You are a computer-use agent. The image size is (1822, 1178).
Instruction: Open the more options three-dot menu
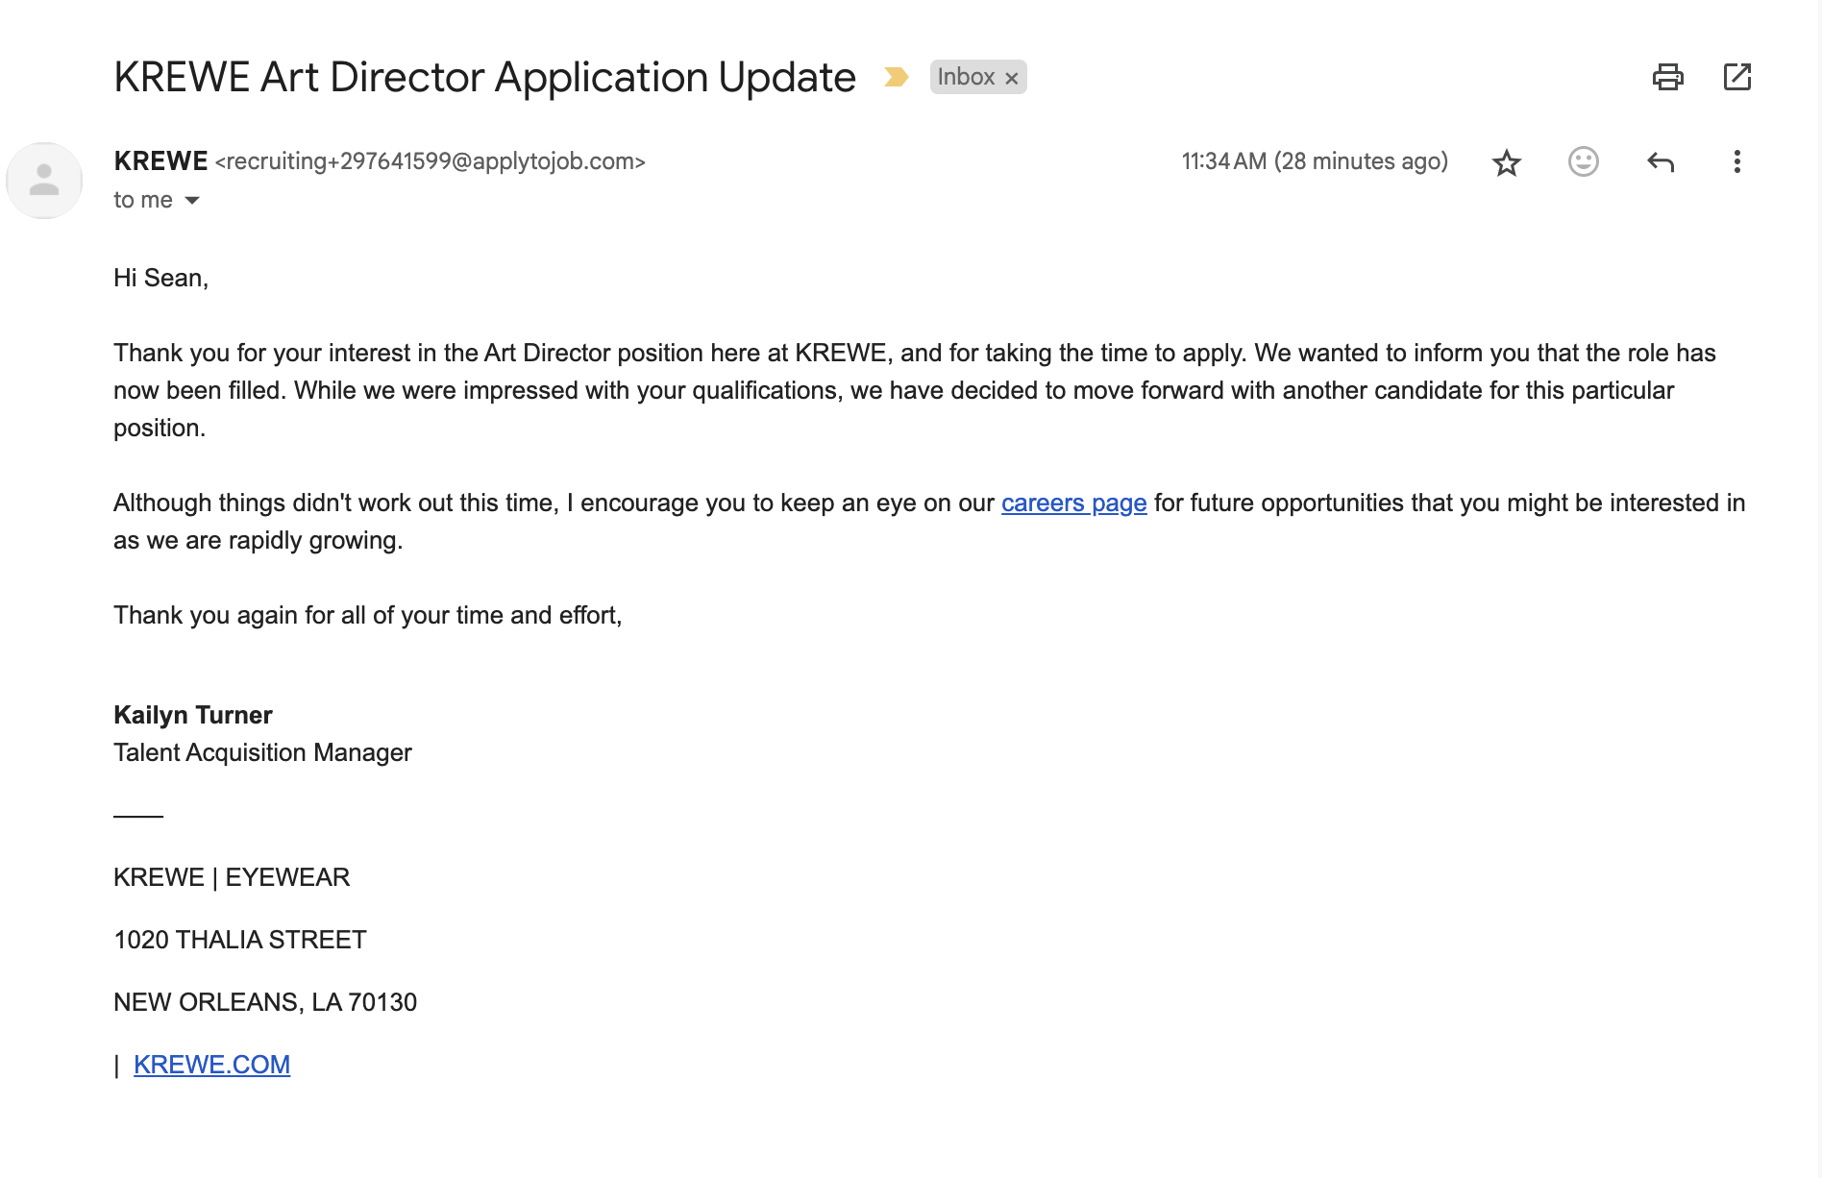1736,161
